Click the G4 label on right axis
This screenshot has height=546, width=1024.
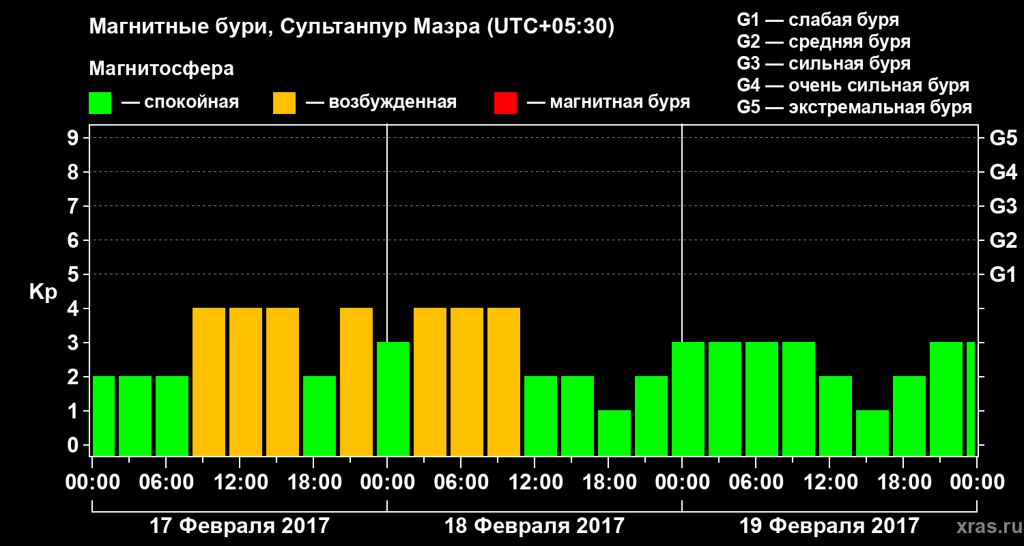click(1003, 172)
